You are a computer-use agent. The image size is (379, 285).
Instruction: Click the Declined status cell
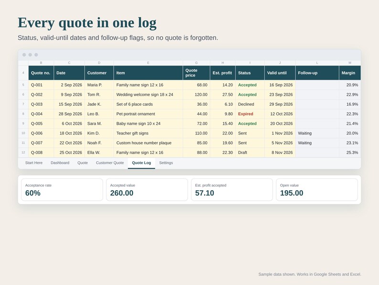click(x=250, y=104)
